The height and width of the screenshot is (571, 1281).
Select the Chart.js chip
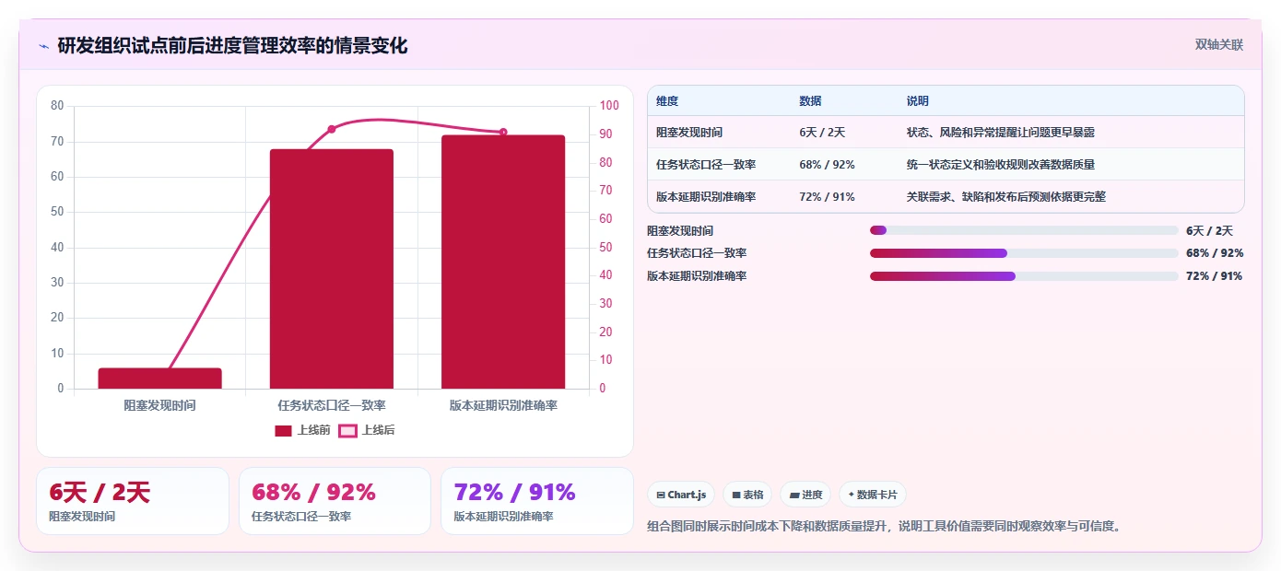pyautogui.click(x=681, y=495)
